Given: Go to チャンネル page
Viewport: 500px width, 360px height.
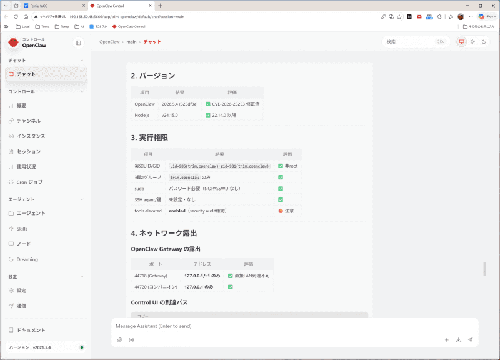Looking at the screenshot, I should click(x=46, y=121).
